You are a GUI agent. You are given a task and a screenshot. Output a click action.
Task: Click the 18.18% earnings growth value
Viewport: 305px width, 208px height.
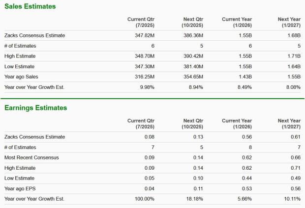click(x=194, y=199)
